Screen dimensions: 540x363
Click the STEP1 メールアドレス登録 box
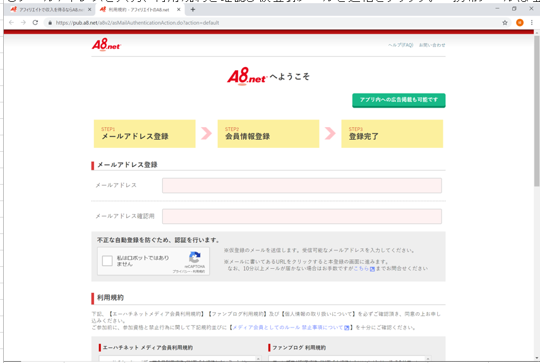(x=145, y=134)
